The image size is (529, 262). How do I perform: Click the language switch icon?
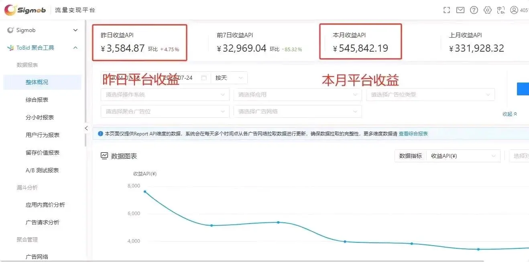click(x=501, y=10)
